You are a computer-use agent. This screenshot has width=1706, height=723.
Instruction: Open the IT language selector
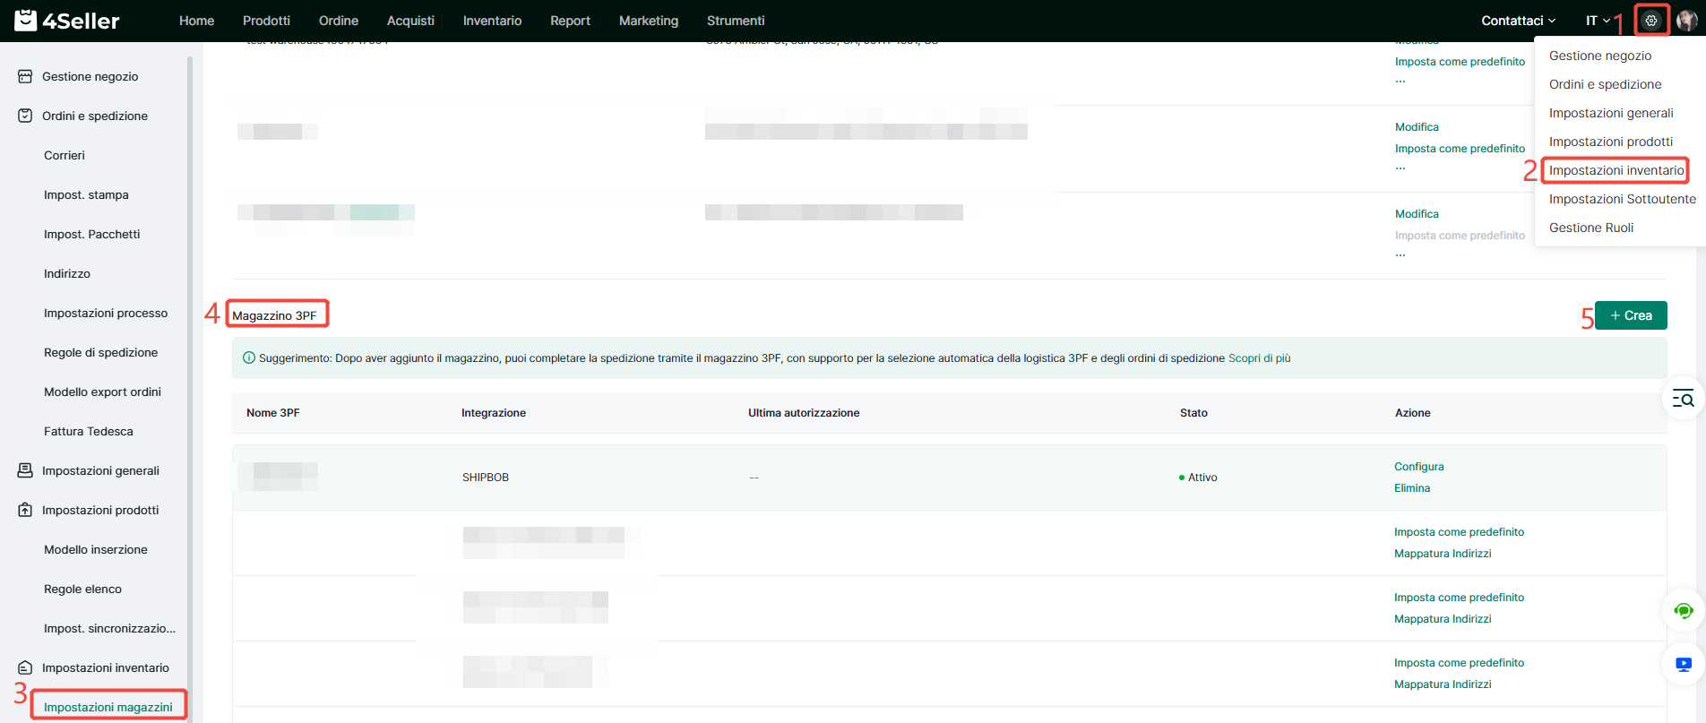[1598, 21]
